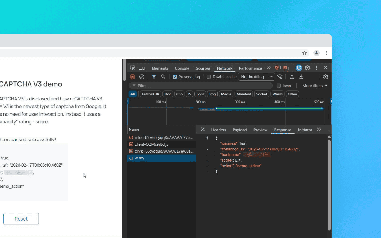381x238 pixels.
Task: Export HAR file download icon
Action: (x=301, y=77)
